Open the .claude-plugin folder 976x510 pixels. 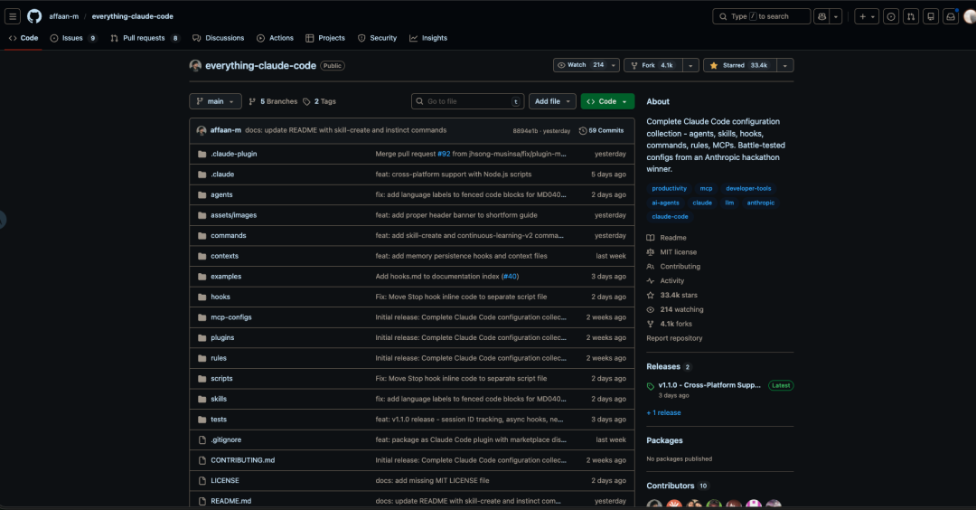233,154
